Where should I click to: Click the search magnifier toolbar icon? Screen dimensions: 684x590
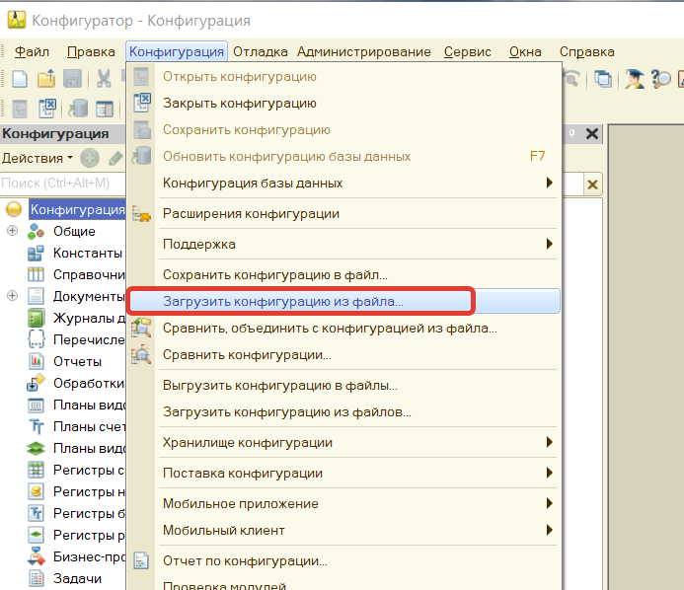click(x=661, y=79)
